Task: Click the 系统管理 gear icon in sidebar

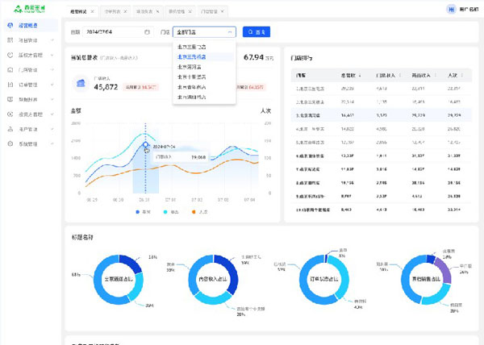Action: click(8, 143)
